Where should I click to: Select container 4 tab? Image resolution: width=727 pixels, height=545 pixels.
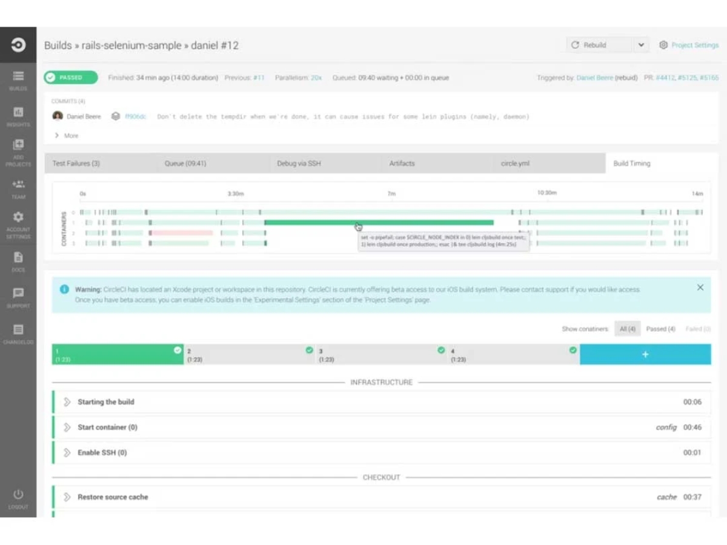pyautogui.click(x=514, y=354)
